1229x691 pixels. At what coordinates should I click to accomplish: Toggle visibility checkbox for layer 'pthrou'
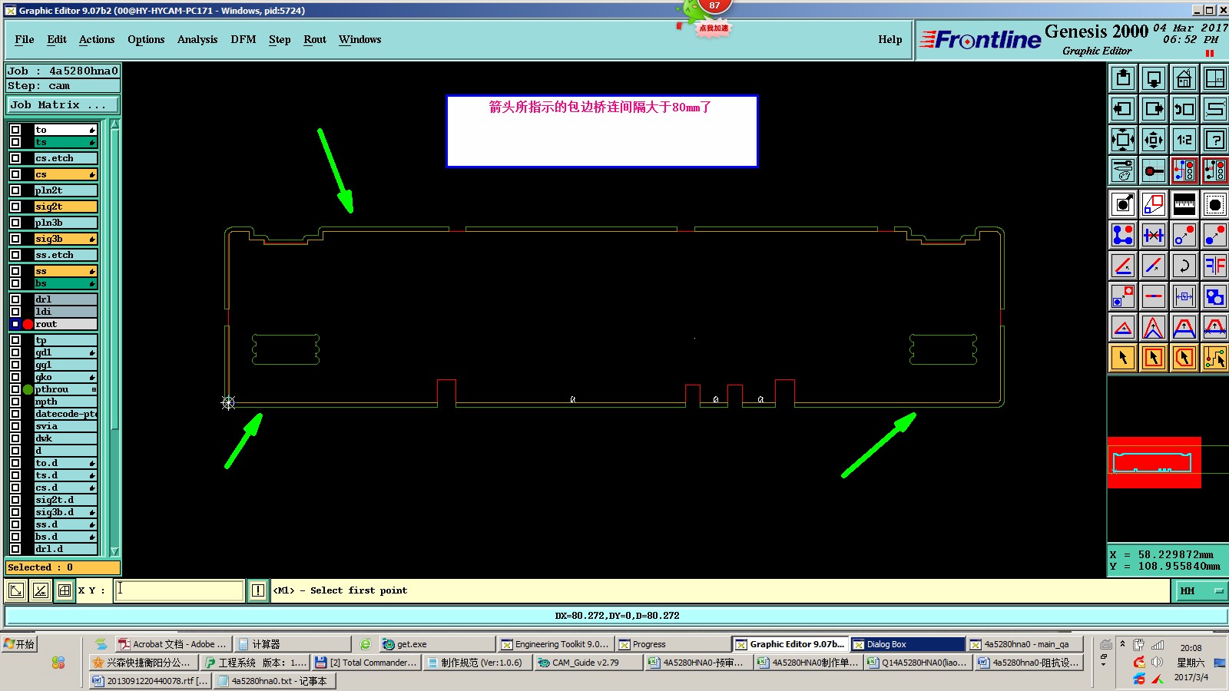[15, 389]
